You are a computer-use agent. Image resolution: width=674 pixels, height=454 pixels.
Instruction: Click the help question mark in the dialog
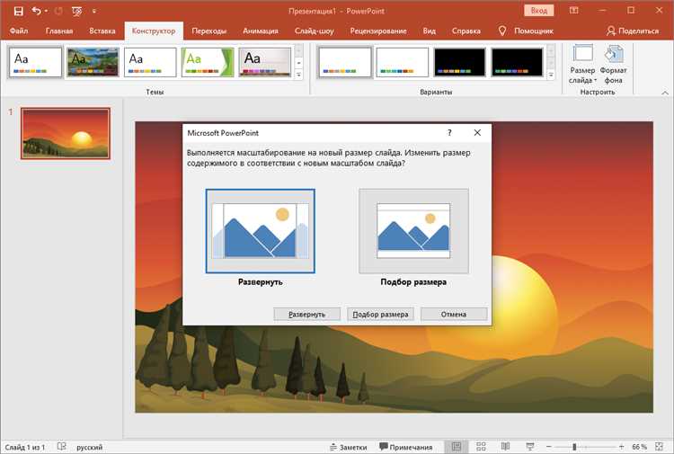449,133
